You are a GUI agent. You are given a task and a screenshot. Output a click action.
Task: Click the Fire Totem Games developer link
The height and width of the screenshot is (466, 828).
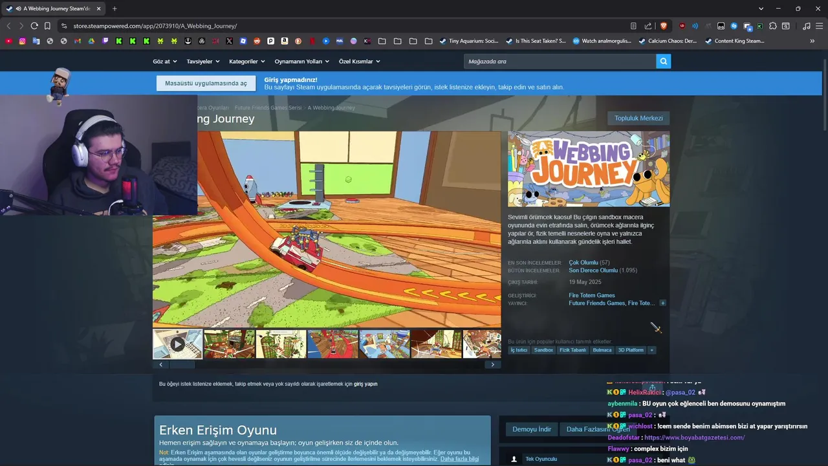pyautogui.click(x=592, y=295)
